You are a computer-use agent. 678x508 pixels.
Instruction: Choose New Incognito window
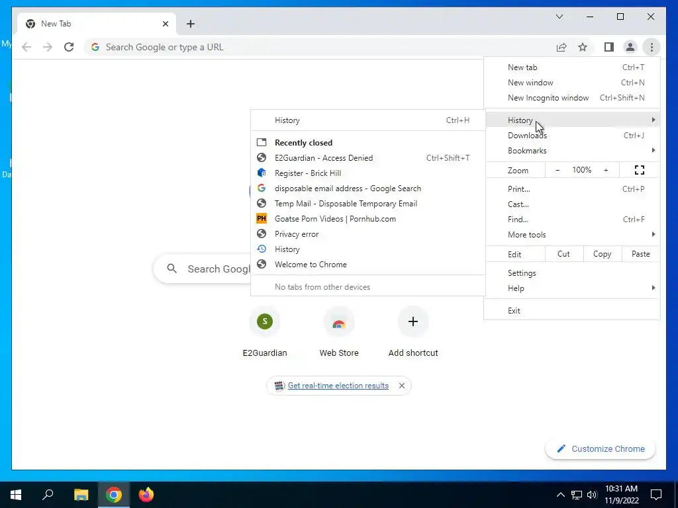(x=573, y=98)
